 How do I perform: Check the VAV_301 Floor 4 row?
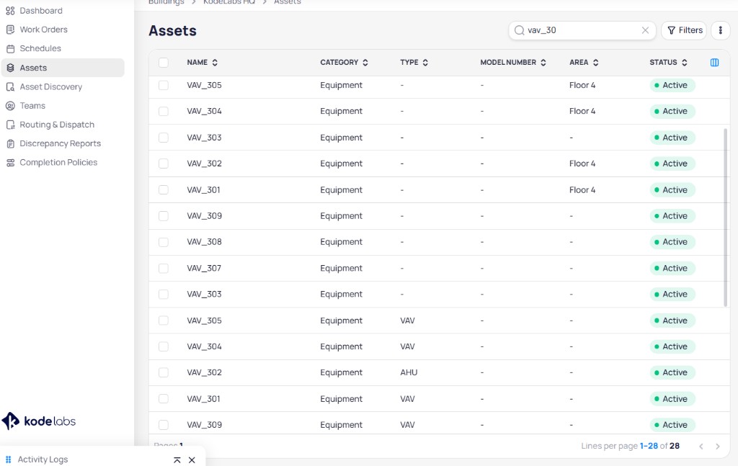[164, 189]
